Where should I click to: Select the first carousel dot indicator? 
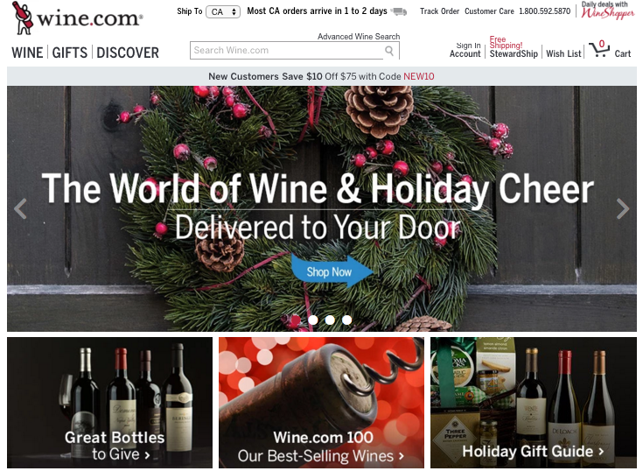296,320
